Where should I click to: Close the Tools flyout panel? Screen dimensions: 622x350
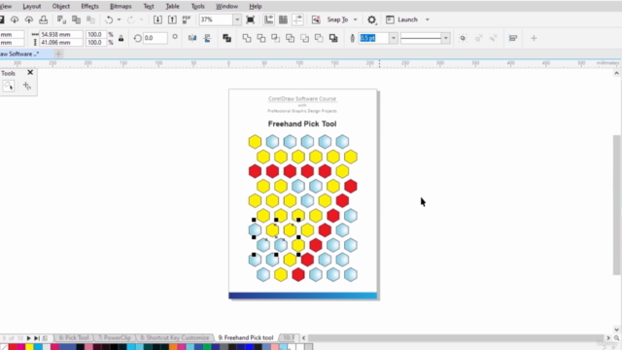[x=30, y=73]
